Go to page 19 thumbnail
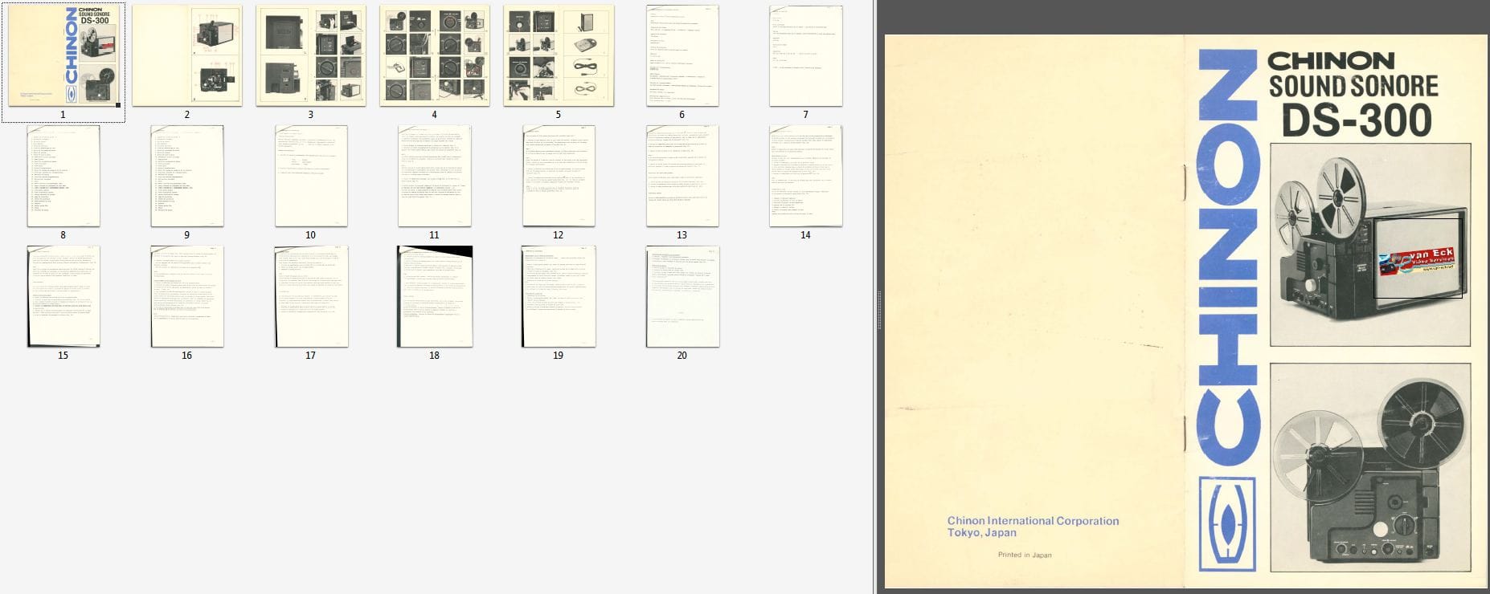Image resolution: width=1490 pixels, height=594 pixels. [558, 296]
